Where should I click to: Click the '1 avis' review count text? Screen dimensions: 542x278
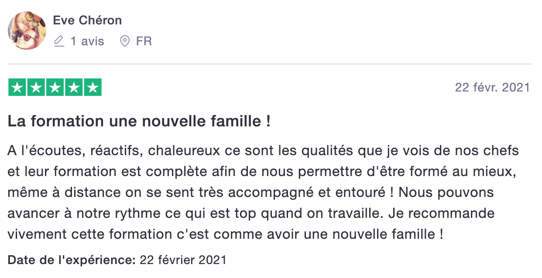click(87, 41)
